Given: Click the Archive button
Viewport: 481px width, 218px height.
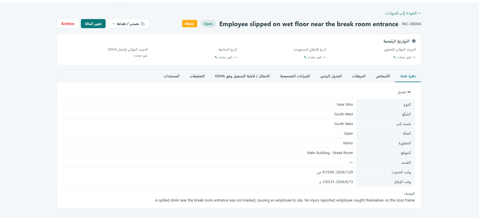Looking at the screenshot, I should point(68,24).
